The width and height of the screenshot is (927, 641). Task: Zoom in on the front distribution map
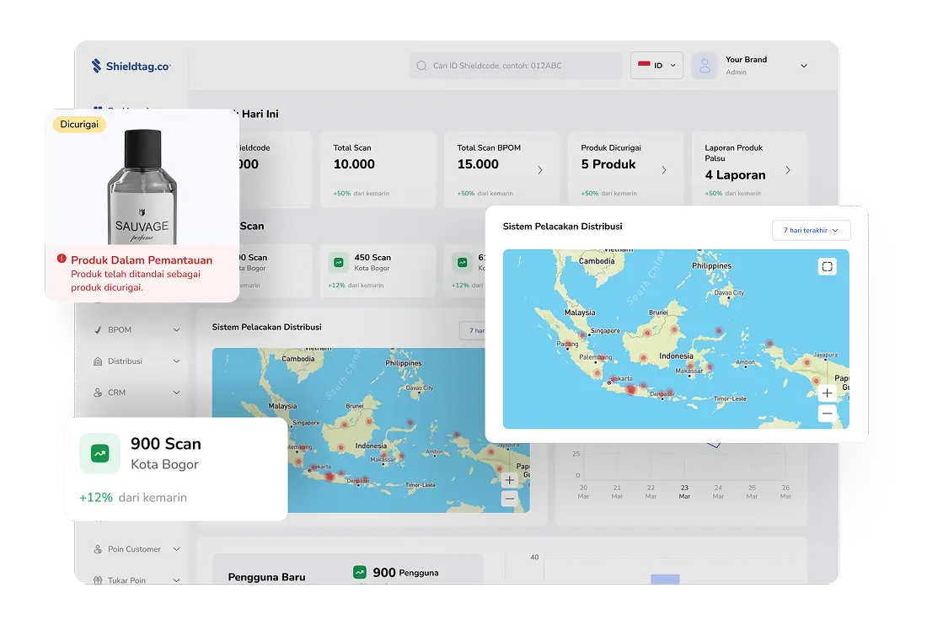[x=827, y=393]
